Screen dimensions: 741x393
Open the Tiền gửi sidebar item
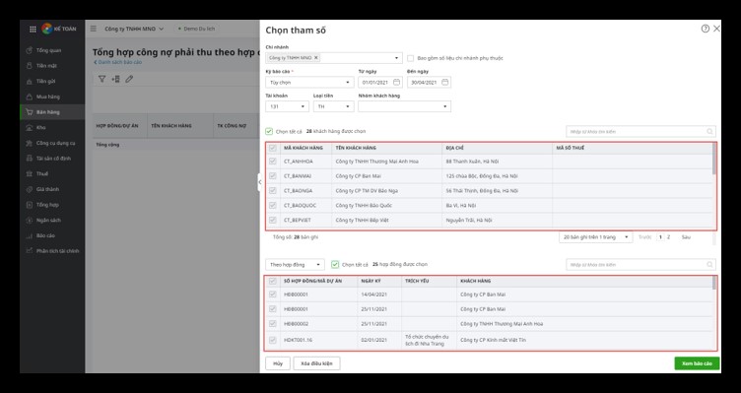(52, 81)
